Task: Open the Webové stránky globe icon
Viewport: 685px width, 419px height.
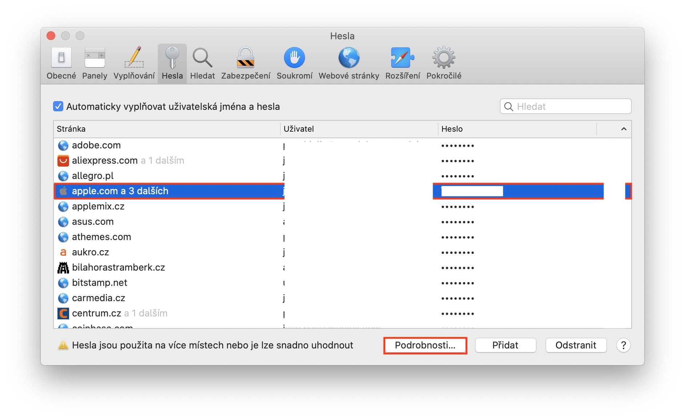Action: coord(349,57)
